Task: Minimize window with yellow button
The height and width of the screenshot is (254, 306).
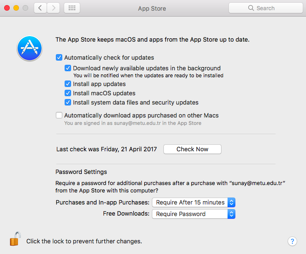Action: pos(16,8)
